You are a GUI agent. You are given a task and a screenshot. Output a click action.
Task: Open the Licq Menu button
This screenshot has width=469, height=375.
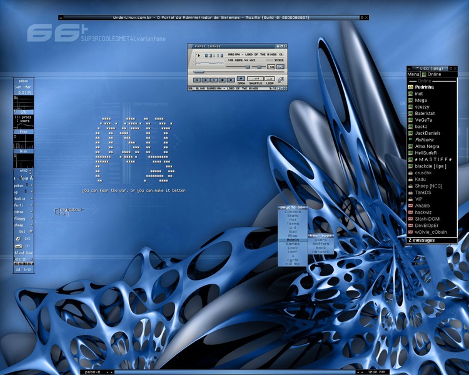point(413,74)
